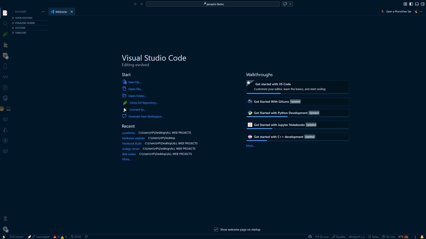Toggle Primary Side Bar visibility
Screen dimensions: 426x239
411,4
